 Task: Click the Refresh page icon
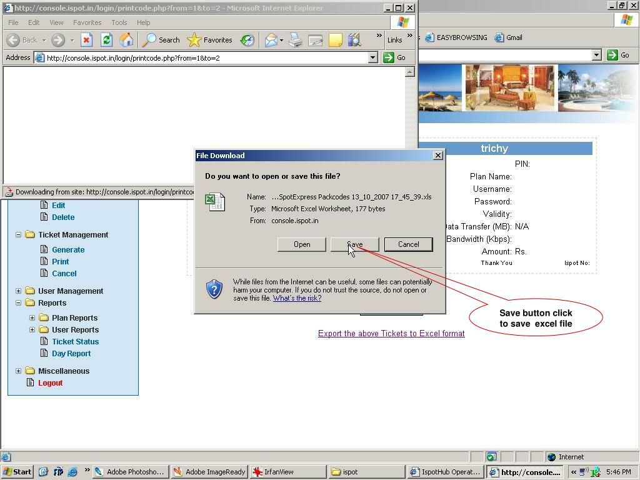(x=106, y=40)
